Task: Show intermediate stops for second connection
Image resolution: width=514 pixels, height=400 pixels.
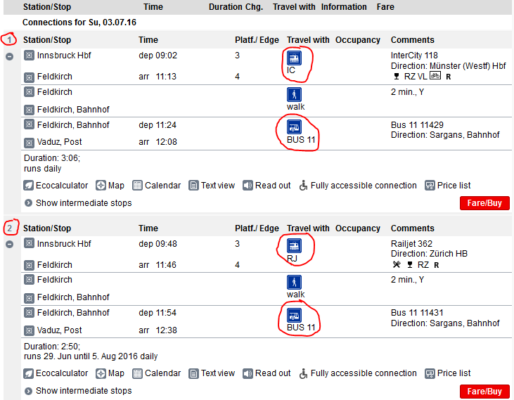Action: pos(78,391)
